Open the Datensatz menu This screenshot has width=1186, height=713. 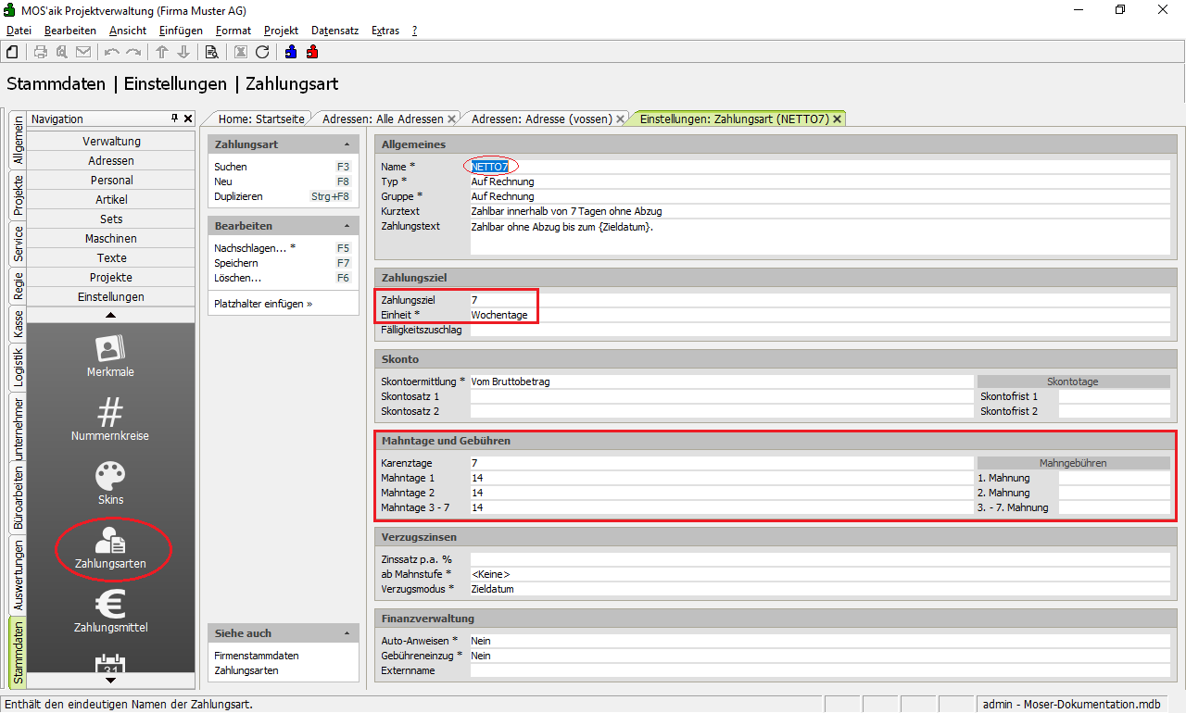334,31
